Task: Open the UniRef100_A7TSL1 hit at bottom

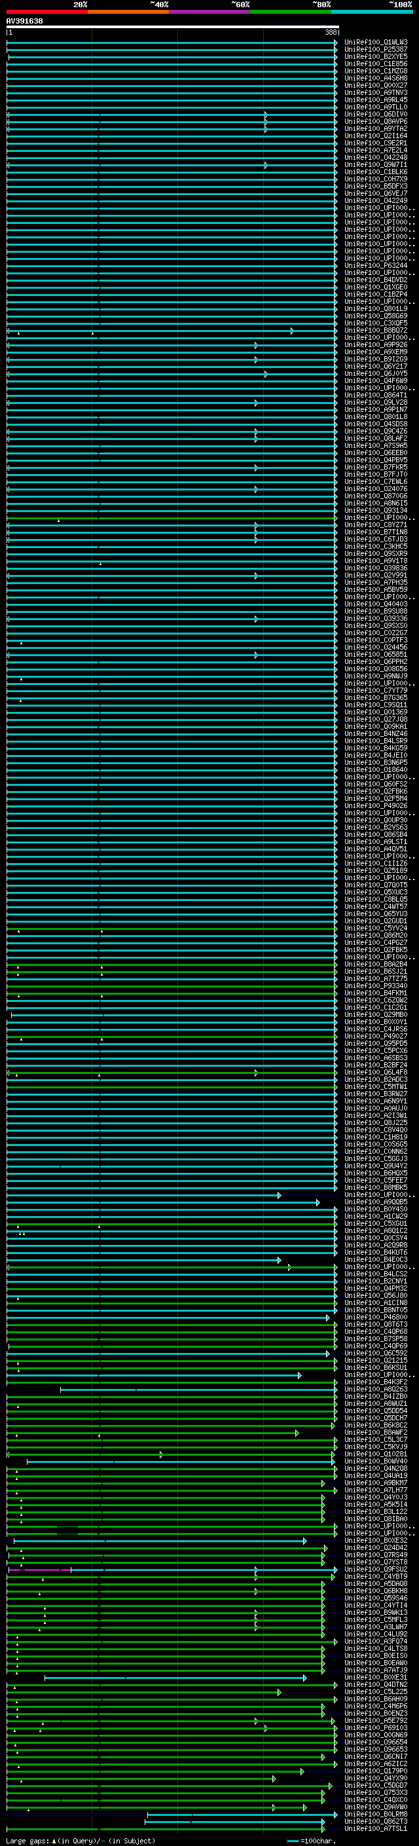Action: pos(375,1829)
